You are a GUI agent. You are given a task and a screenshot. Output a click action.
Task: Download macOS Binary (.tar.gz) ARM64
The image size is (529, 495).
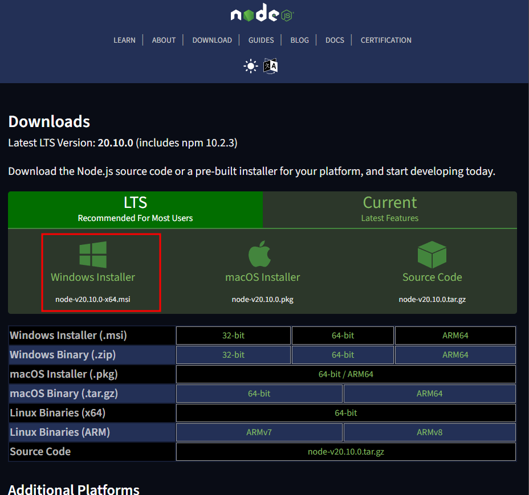point(429,394)
